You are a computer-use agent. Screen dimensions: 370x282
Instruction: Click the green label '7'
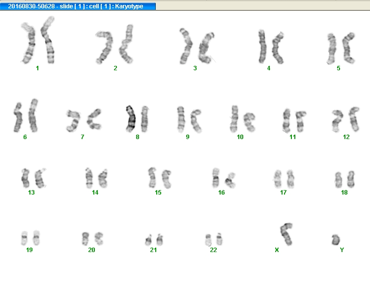[83, 137]
